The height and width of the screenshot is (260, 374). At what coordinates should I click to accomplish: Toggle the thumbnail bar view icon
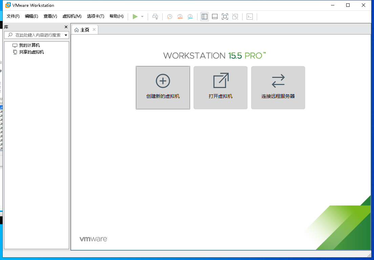215,17
